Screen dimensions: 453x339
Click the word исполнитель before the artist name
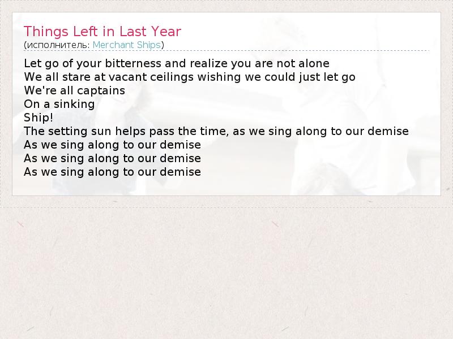tap(58, 45)
